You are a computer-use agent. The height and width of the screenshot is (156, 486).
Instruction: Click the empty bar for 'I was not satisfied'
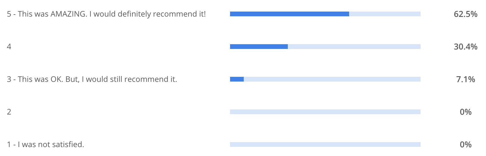pos(325,144)
